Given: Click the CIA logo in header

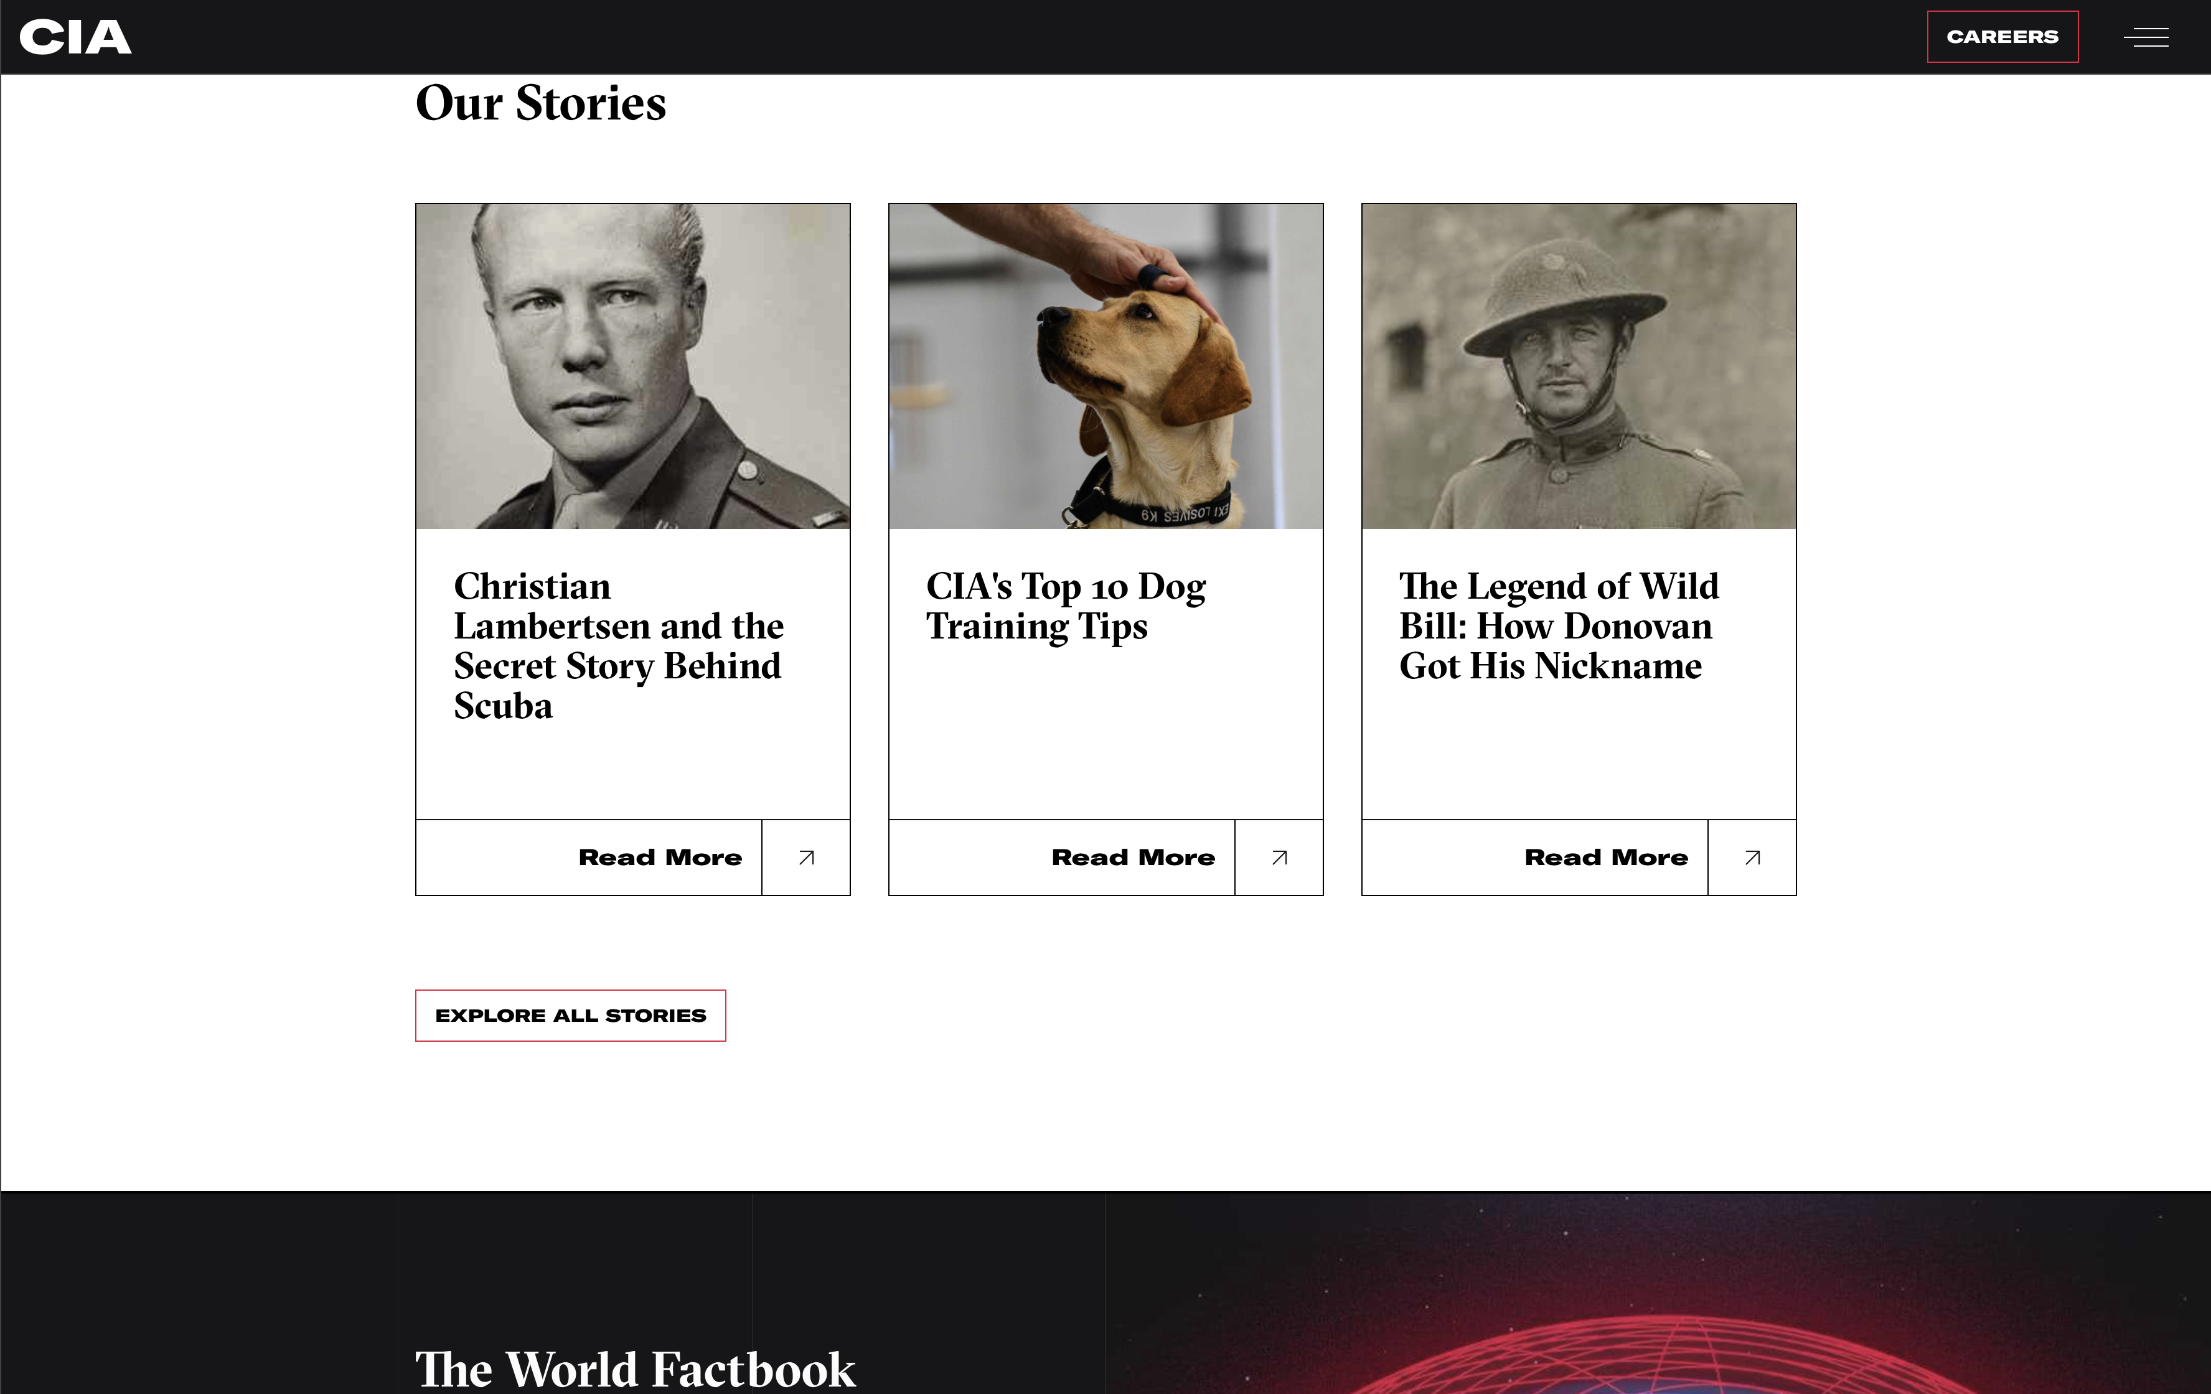Looking at the screenshot, I should (x=75, y=37).
